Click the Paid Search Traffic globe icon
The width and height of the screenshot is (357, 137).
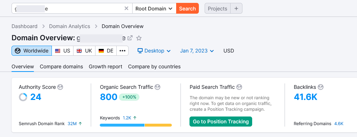click(239, 87)
